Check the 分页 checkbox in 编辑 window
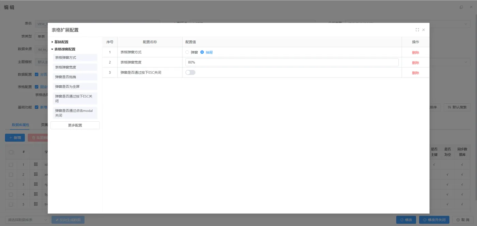Screen dimensions: 477x226 pyautogui.click(x=36, y=74)
